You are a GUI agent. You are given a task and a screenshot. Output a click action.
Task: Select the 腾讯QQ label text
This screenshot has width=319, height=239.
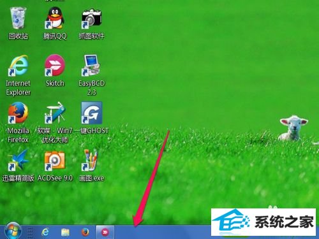[55, 36]
